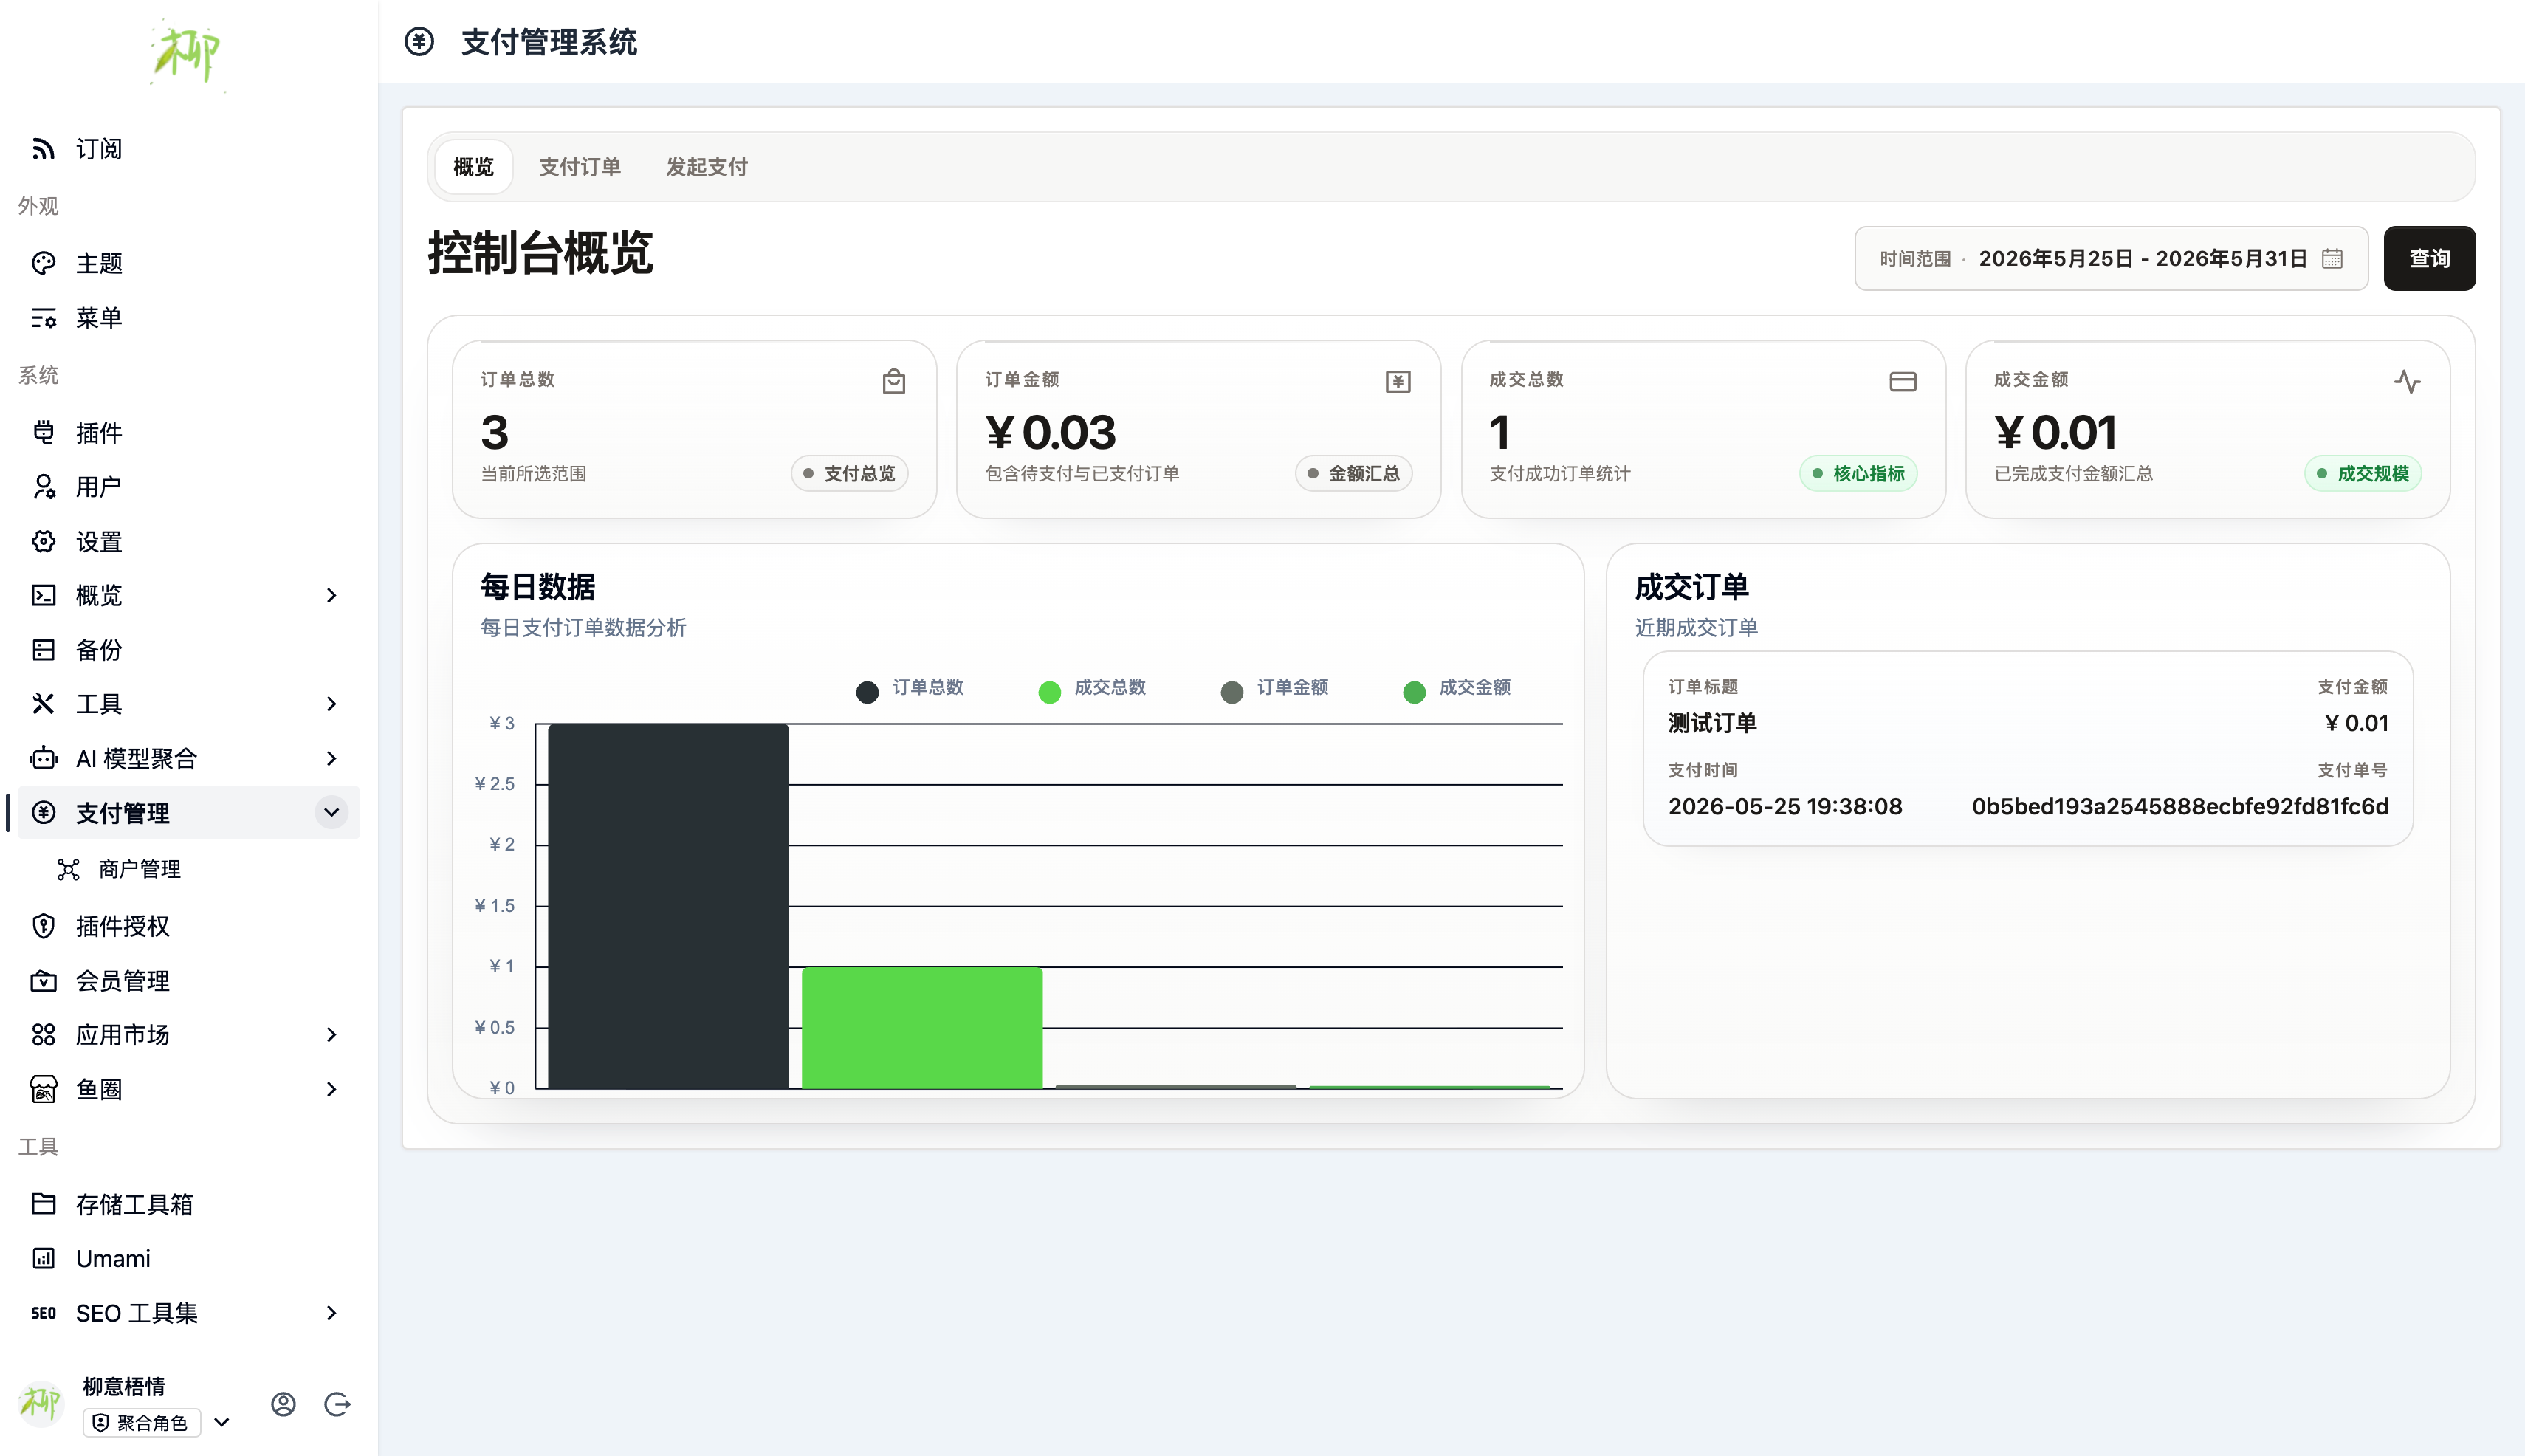The image size is (2525, 1456).
Task: Click the plugin authorization shield icon
Action: coord(43,926)
